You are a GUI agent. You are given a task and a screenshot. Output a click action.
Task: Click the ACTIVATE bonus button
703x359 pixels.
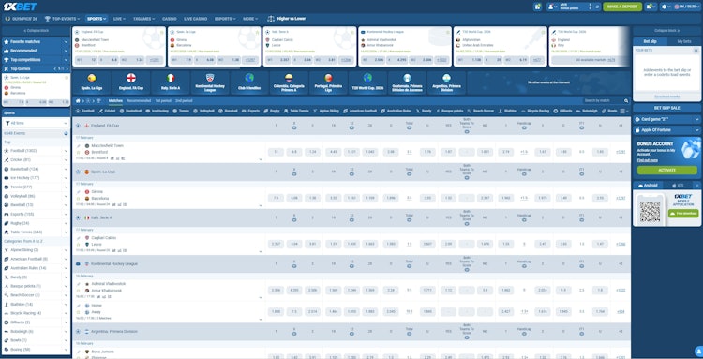coord(667,171)
